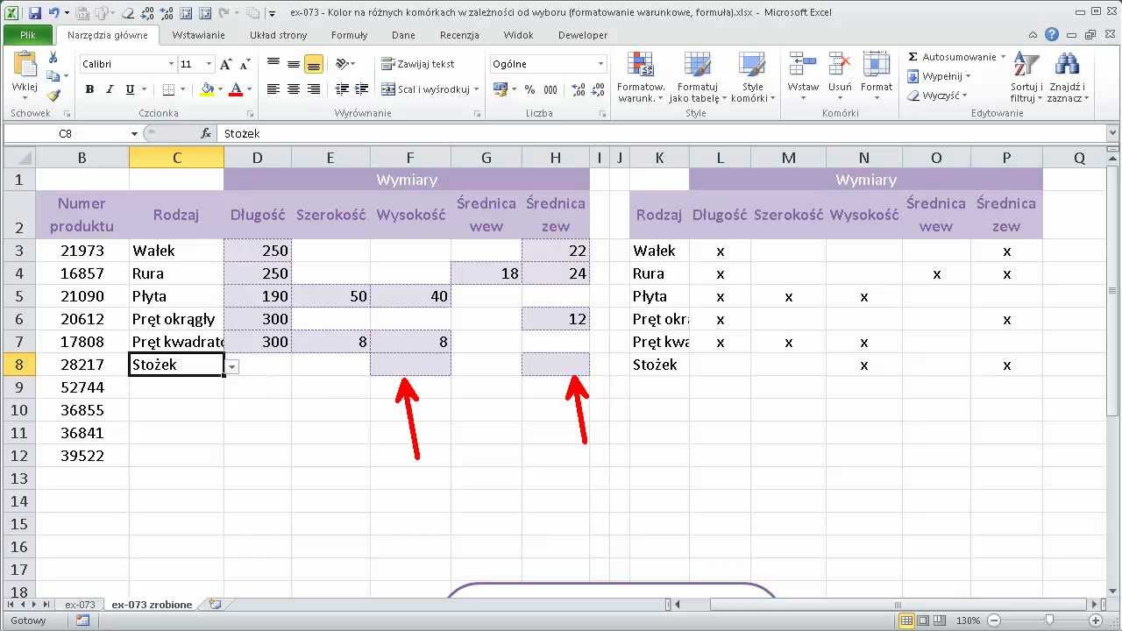This screenshot has height=631, width=1122.
Task: Click the Comma Style 000 icon
Action: pos(550,89)
